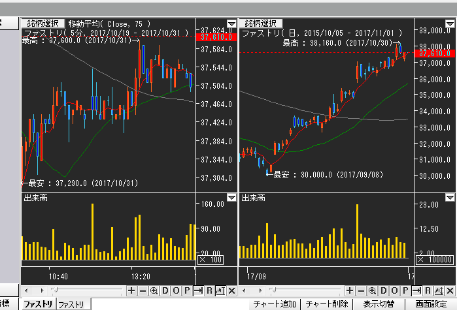Open the 出来高 panel dropdown in left chart

click(231, 198)
